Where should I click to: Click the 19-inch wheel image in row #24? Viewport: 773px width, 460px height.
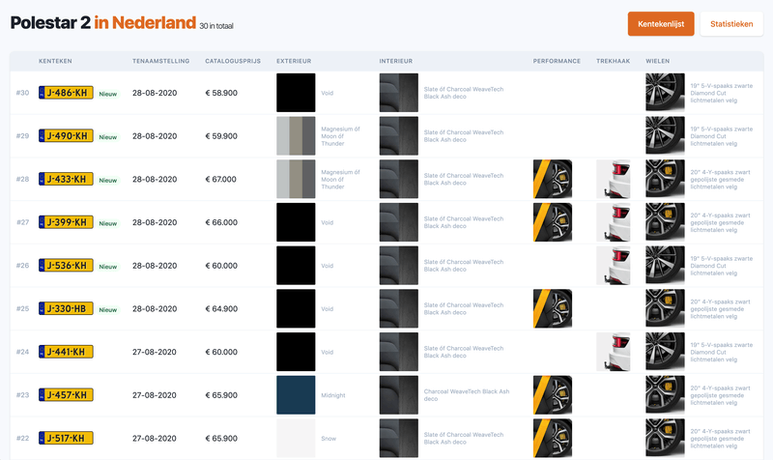click(x=665, y=352)
